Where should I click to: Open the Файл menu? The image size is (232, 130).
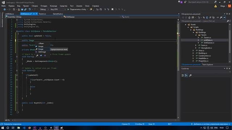click(x=4, y=6)
